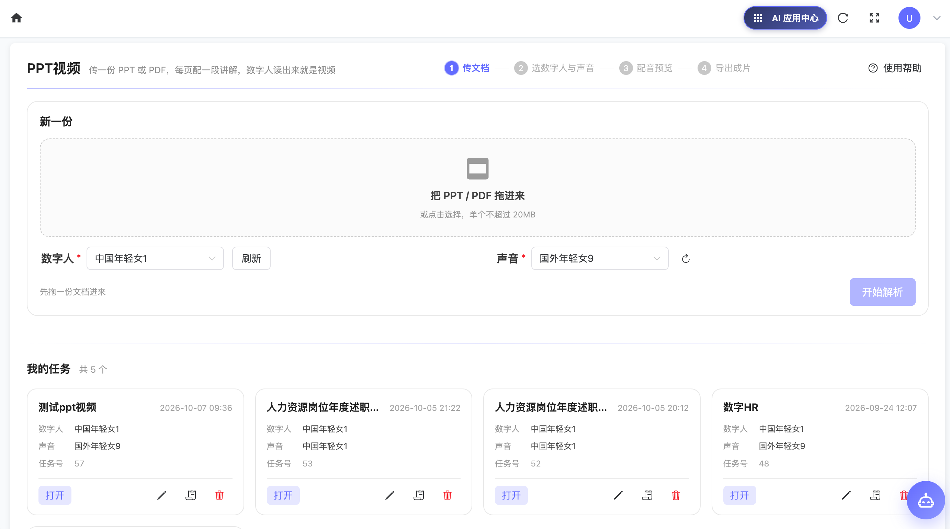Viewport: 950px width, 529px height.
Task: View script icon for 测试ppt视频
Action: (x=191, y=495)
